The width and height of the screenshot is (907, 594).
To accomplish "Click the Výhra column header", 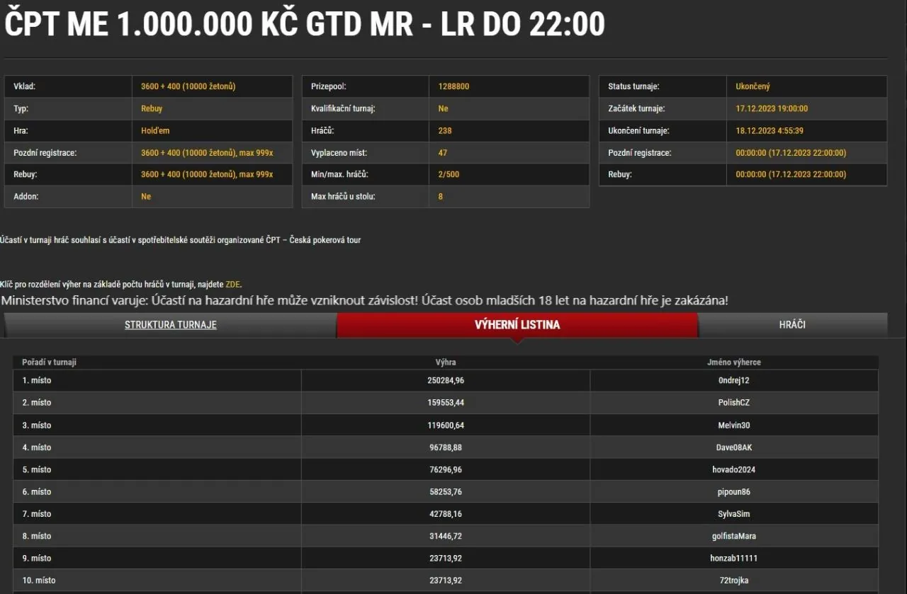I will tap(446, 362).
